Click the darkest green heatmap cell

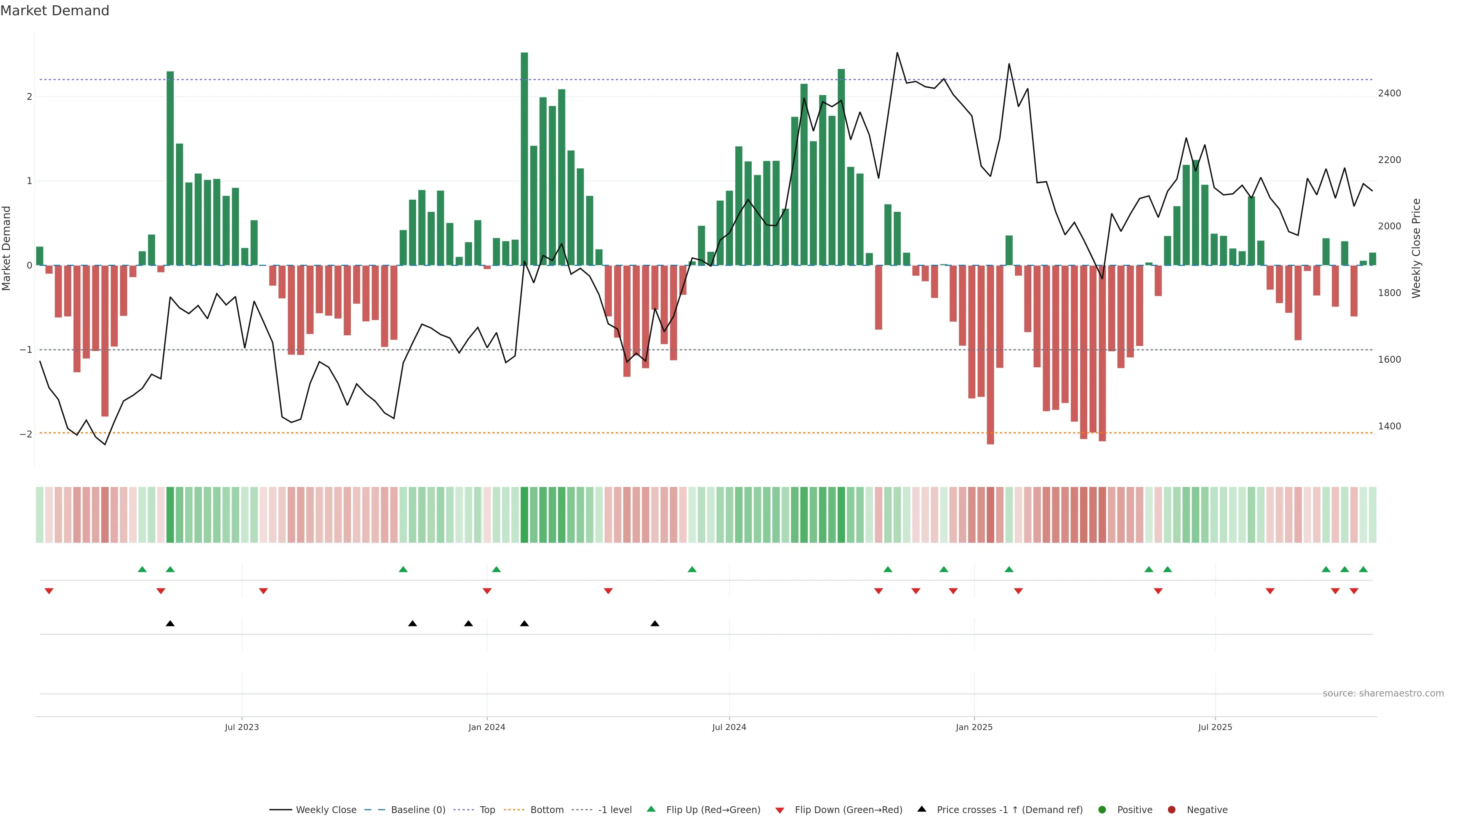click(524, 515)
